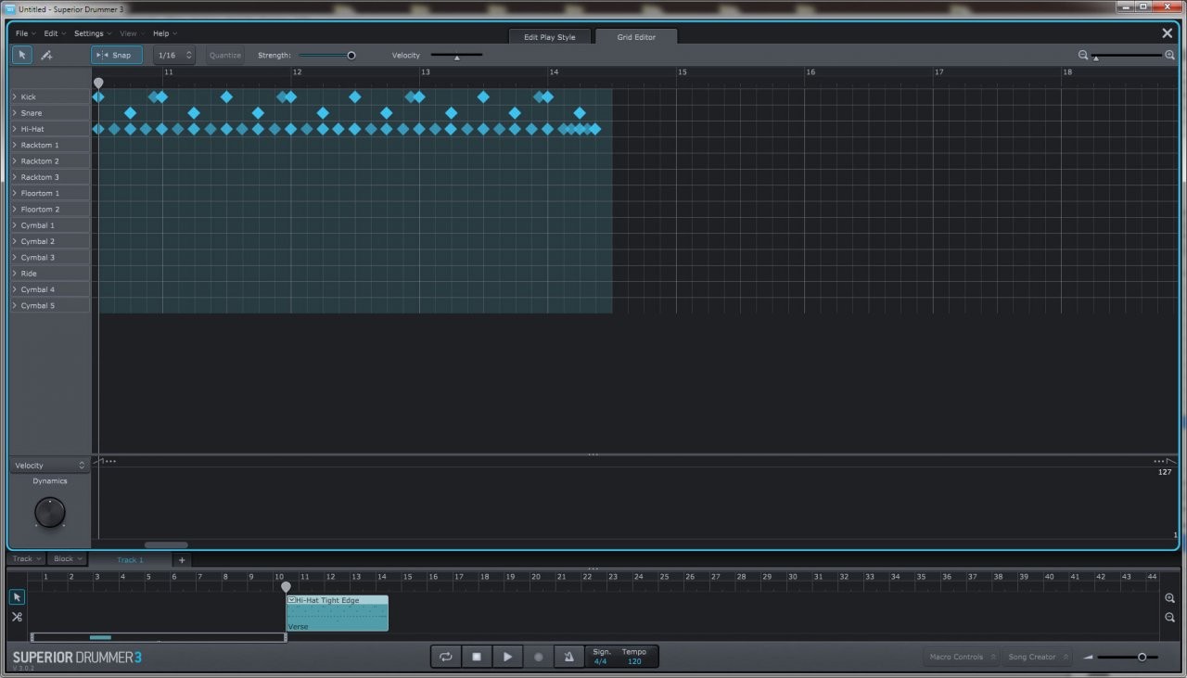The image size is (1187, 678).
Task: Open the Block dropdown menu
Action: pyautogui.click(x=68, y=559)
